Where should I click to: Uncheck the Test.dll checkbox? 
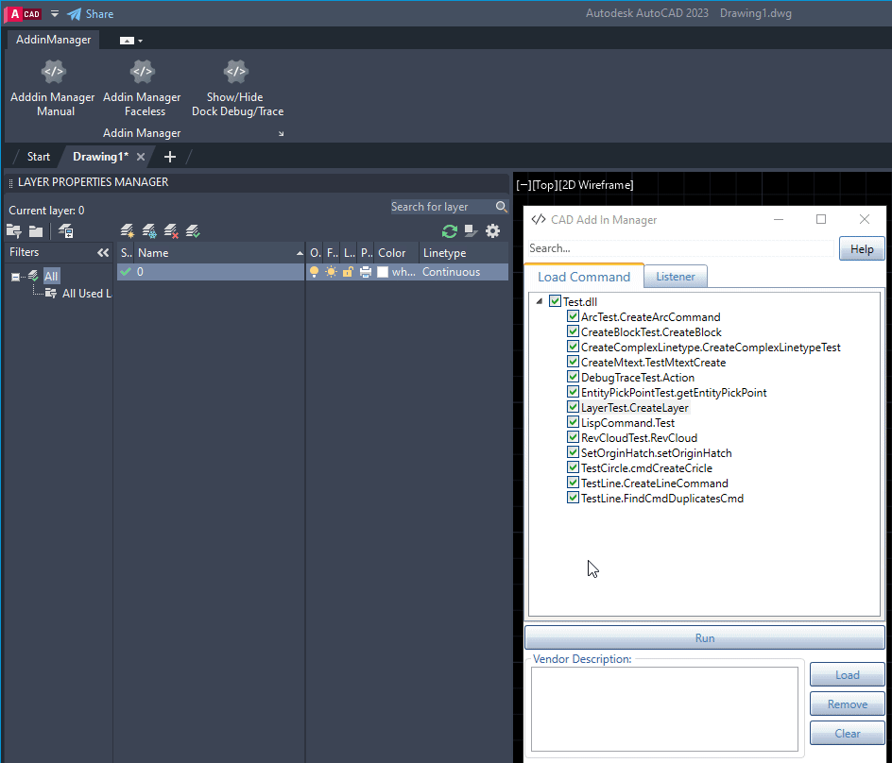pos(555,301)
